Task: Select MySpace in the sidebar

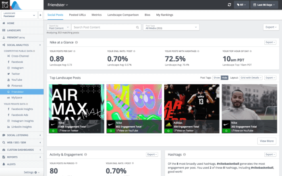Action: click(17, 98)
